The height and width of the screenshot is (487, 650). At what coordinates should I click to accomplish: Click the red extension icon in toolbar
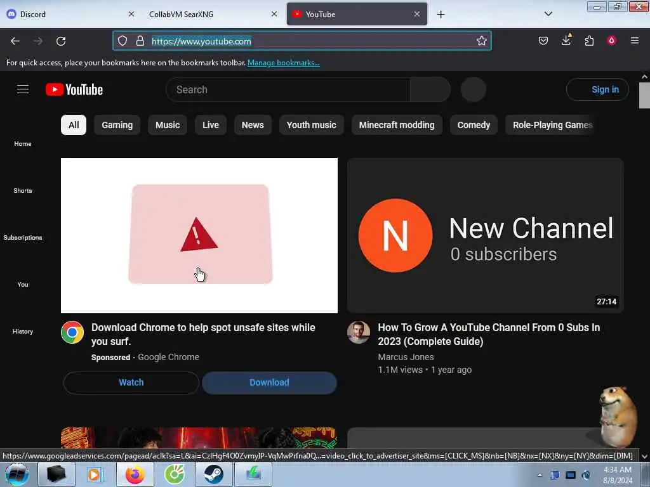(611, 41)
